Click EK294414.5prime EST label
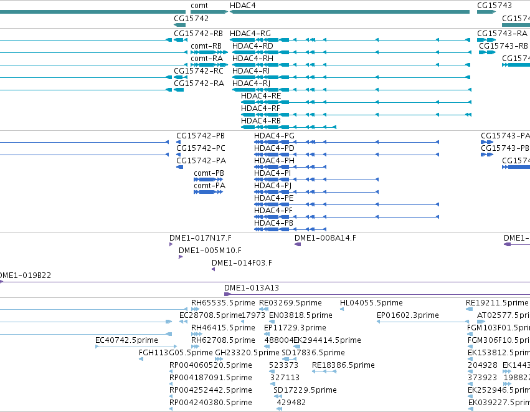The height and width of the screenshot is (412, 530). (327, 340)
